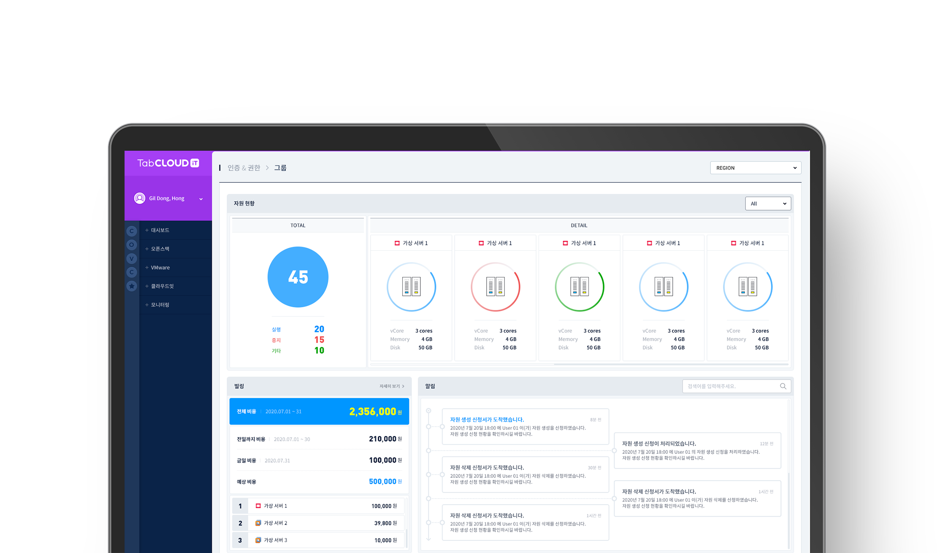Click the 검색어를 입력해주세요 search field
Viewport: 937px width, 553px height.
coord(730,386)
